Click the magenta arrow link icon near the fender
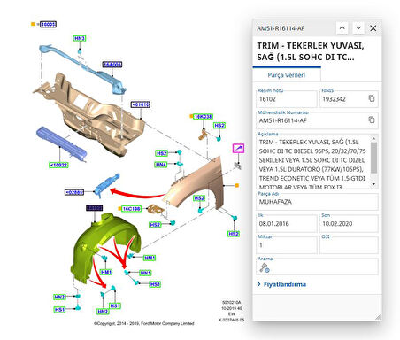Viewport: 400px width, 340px height. (x=238, y=148)
